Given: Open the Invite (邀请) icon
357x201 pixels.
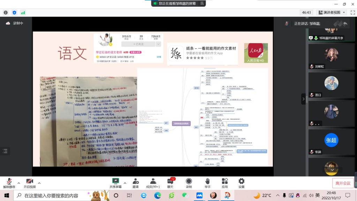Looking at the screenshot, I should click(x=135, y=183).
